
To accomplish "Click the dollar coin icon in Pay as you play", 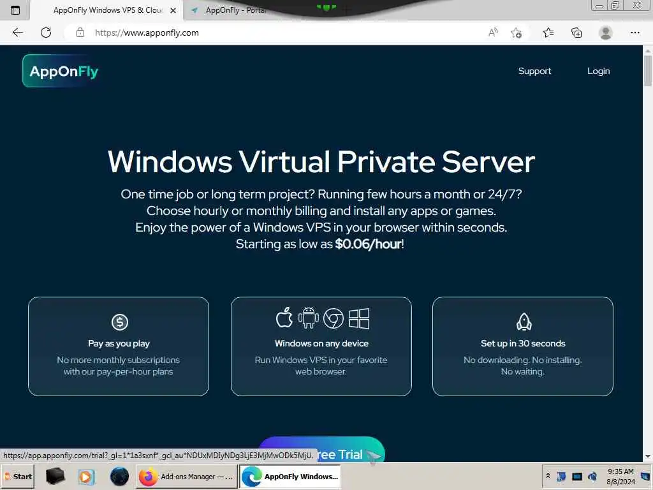I will [x=119, y=322].
